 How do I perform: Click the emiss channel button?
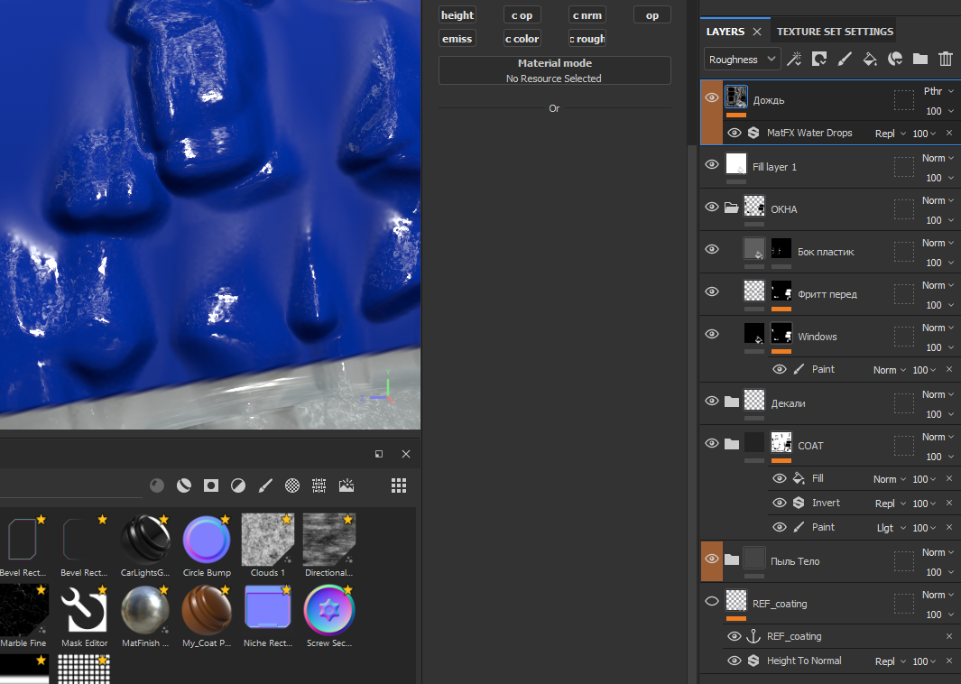point(457,39)
